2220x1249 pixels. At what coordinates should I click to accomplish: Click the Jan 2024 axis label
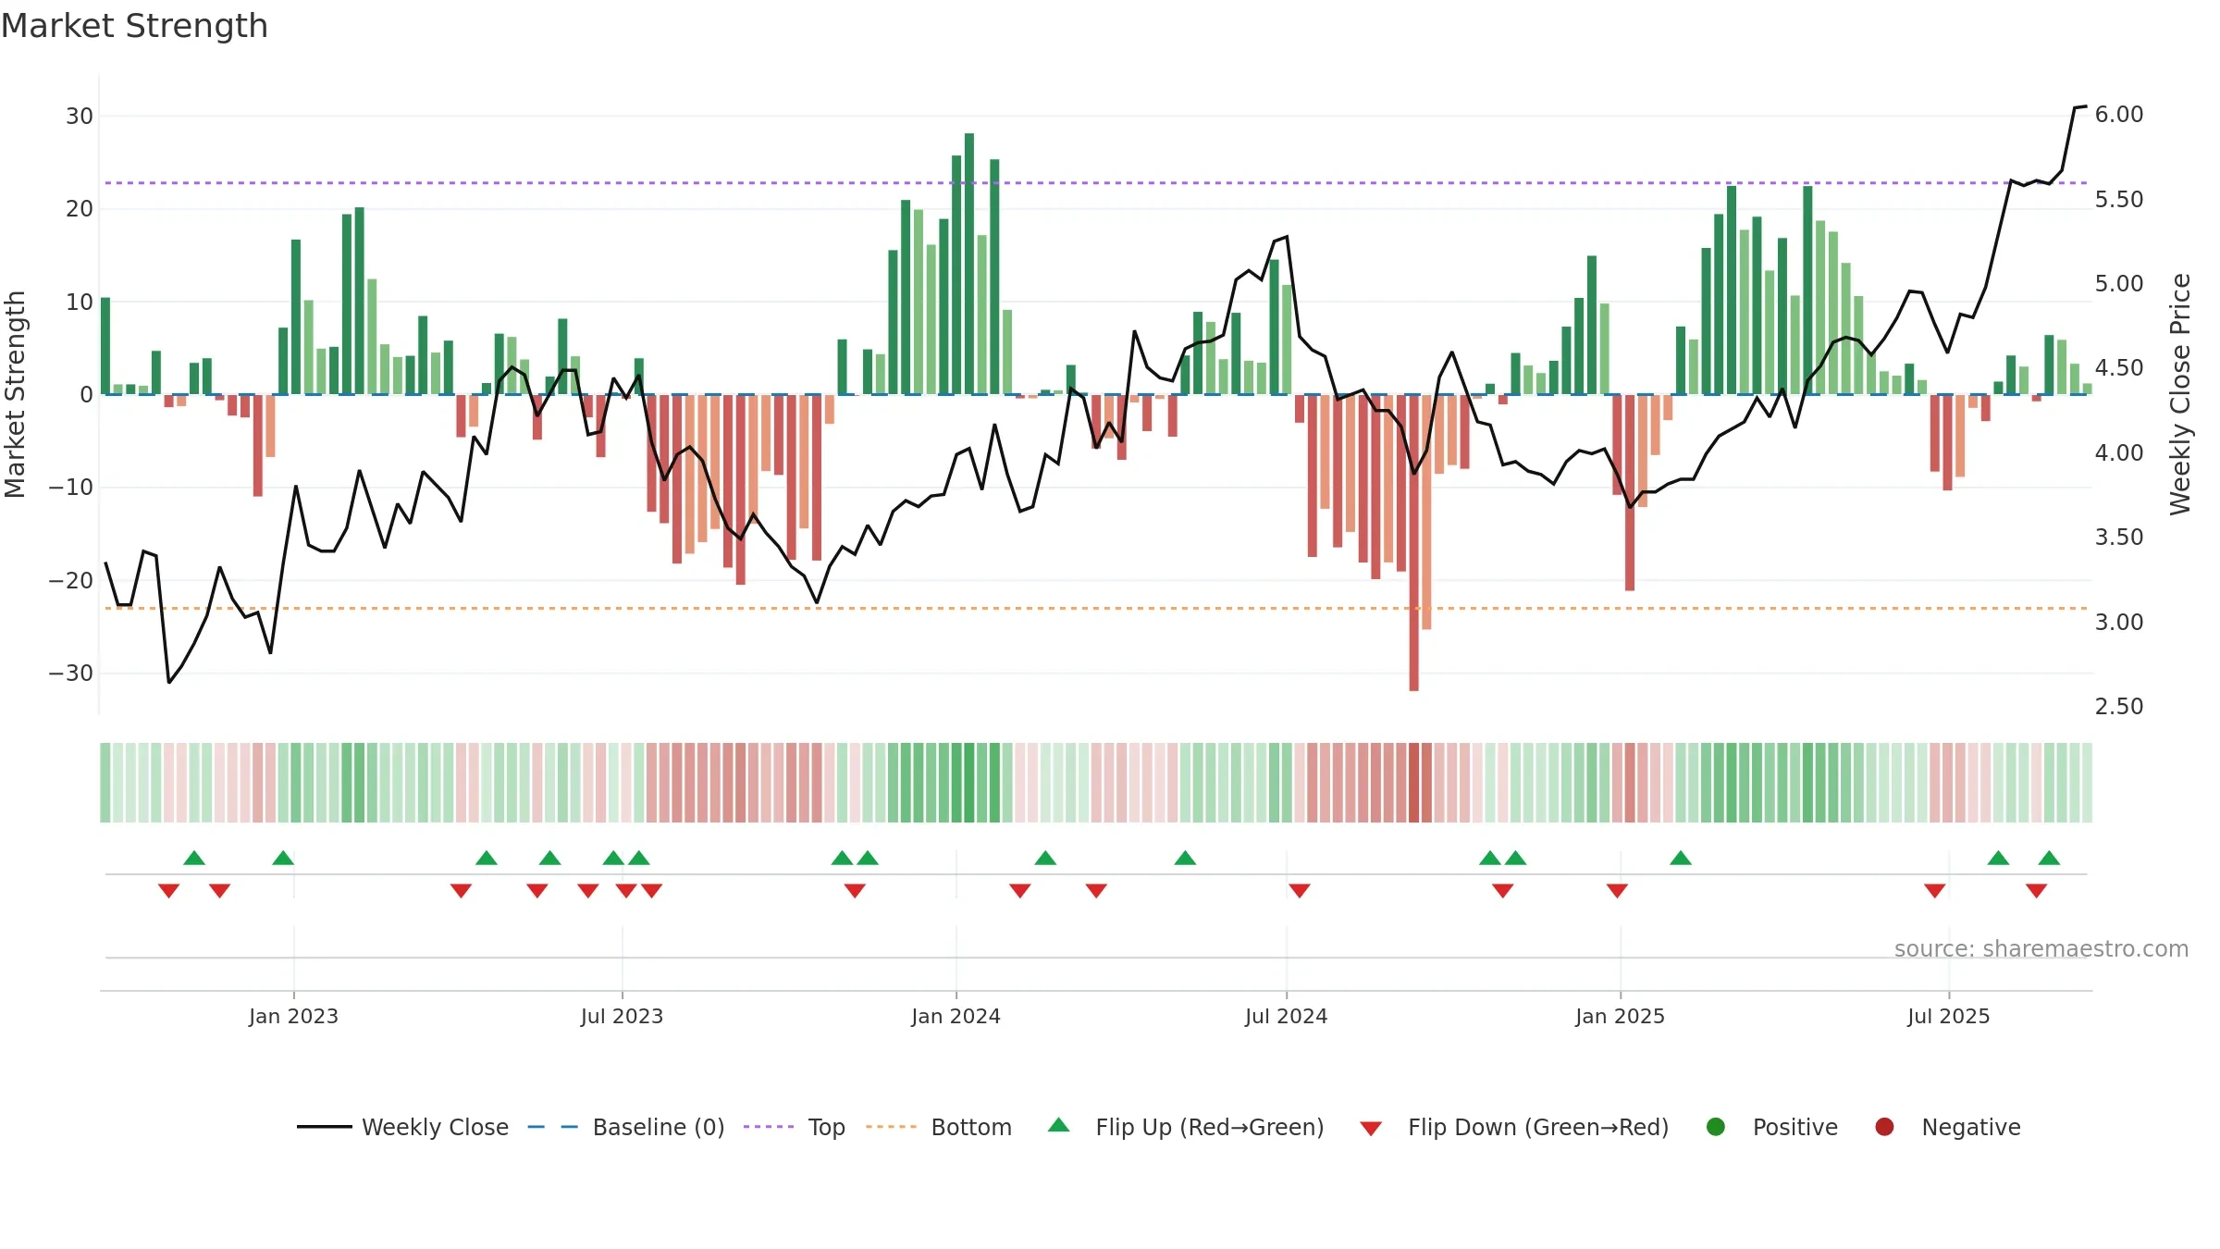tap(956, 1016)
